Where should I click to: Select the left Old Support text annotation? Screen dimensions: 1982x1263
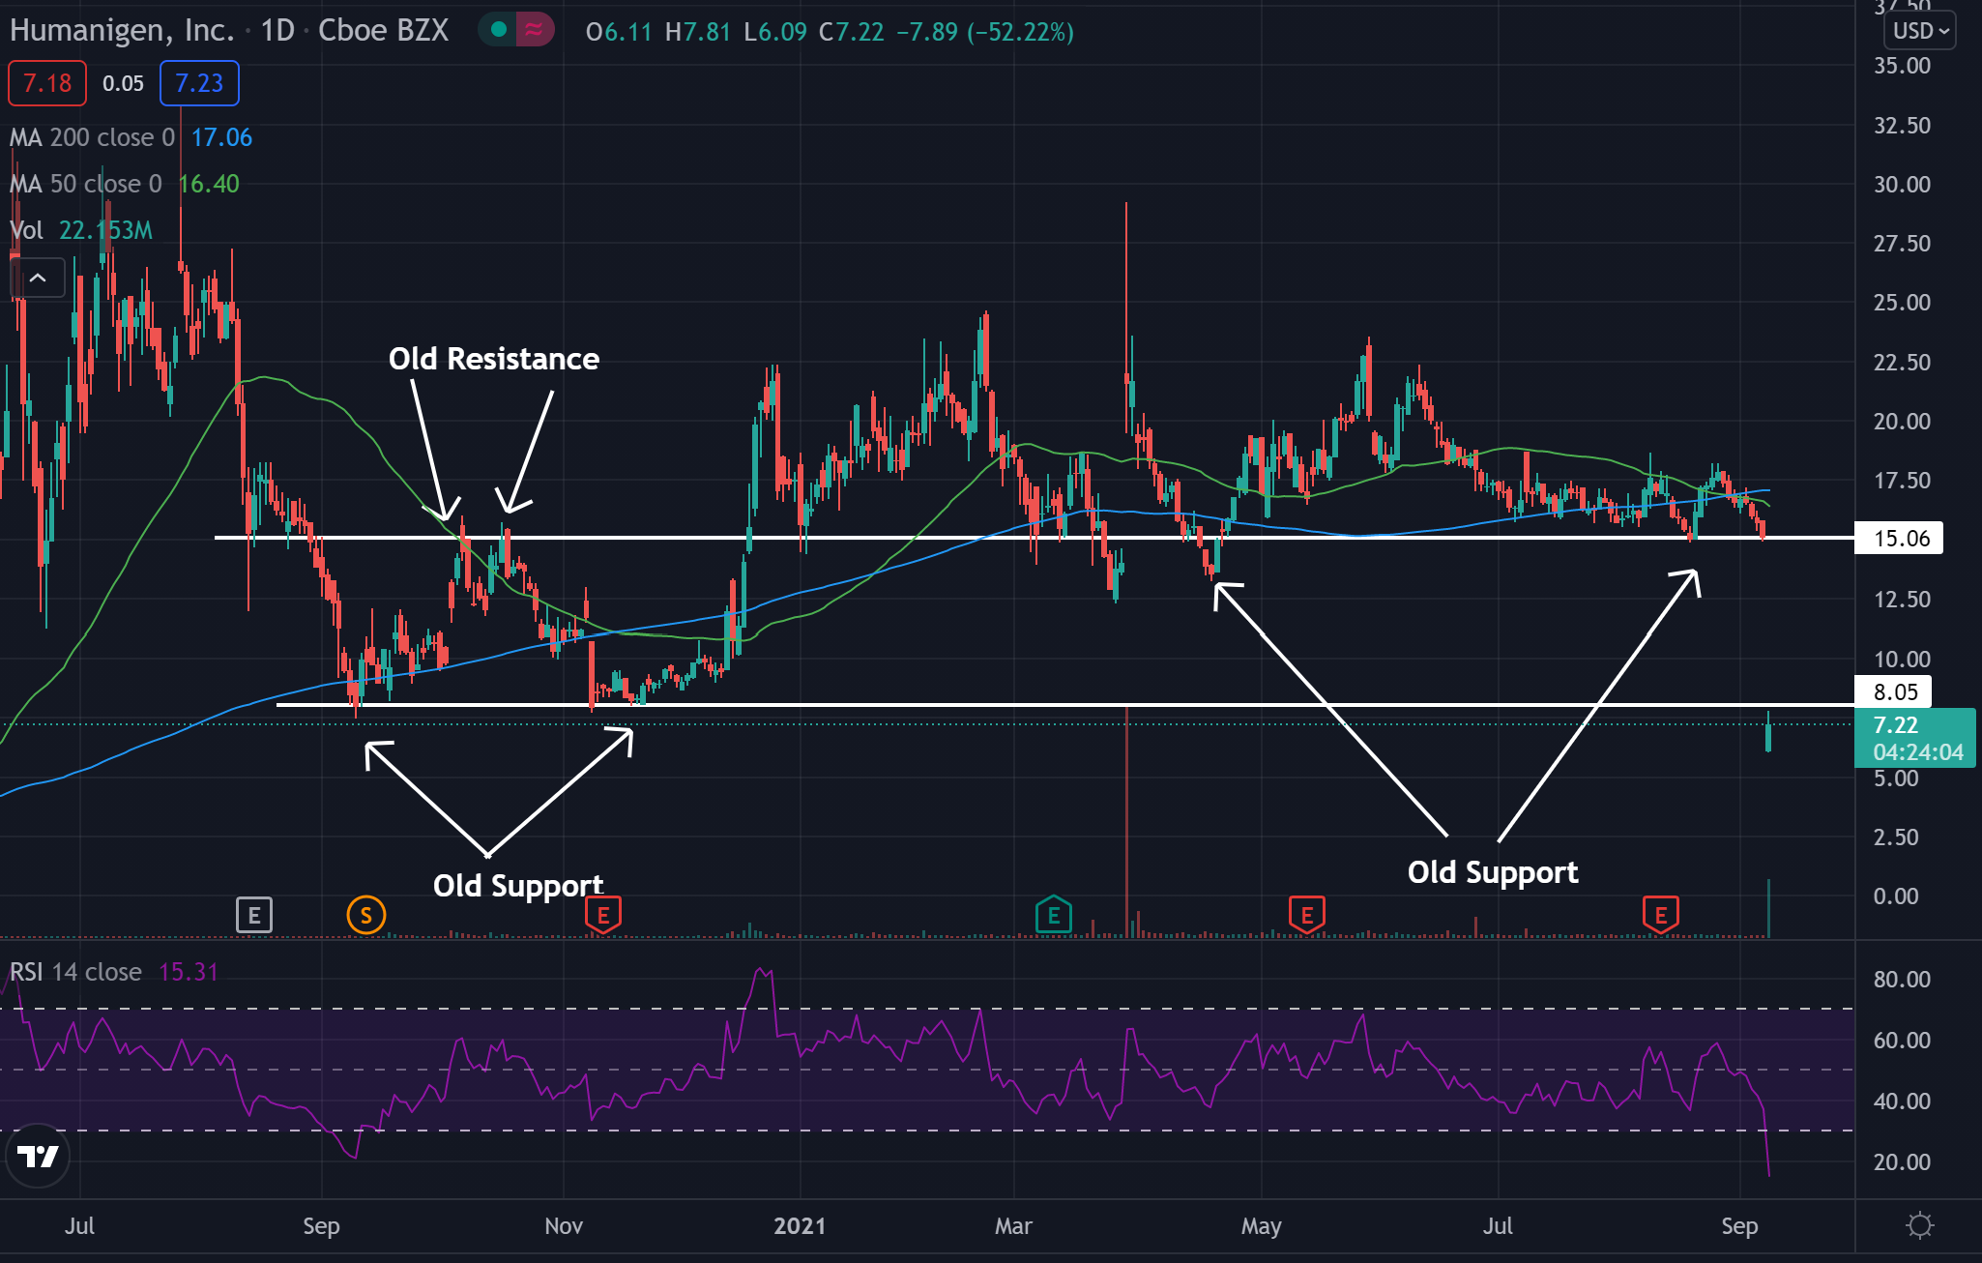pyautogui.click(x=518, y=886)
